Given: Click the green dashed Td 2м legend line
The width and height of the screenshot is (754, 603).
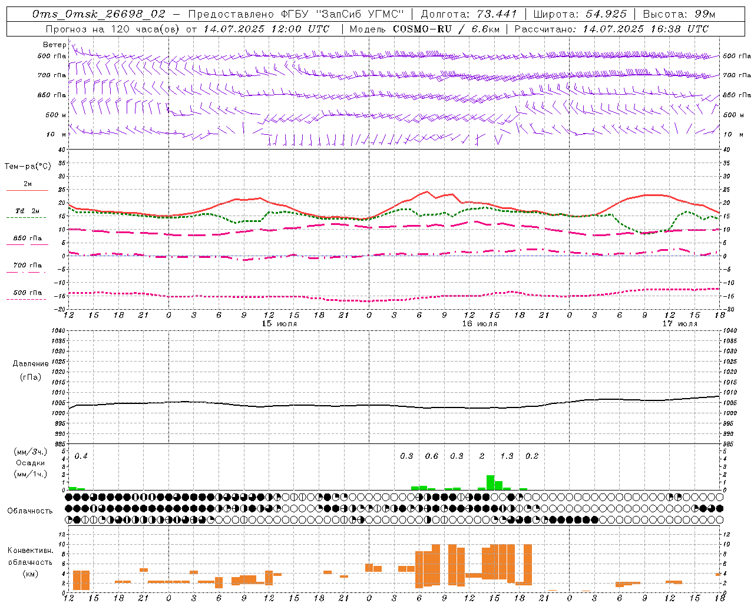Looking at the screenshot, I should 26,218.
